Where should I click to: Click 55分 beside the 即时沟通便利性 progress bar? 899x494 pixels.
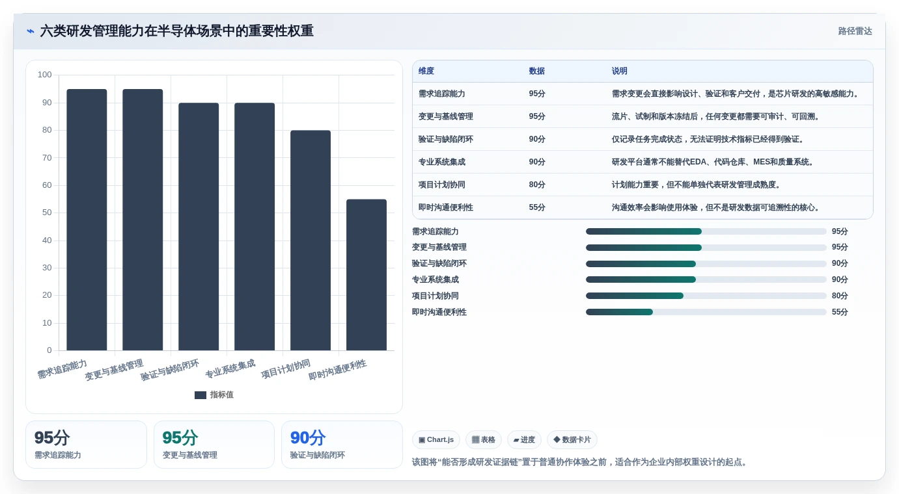tap(840, 312)
